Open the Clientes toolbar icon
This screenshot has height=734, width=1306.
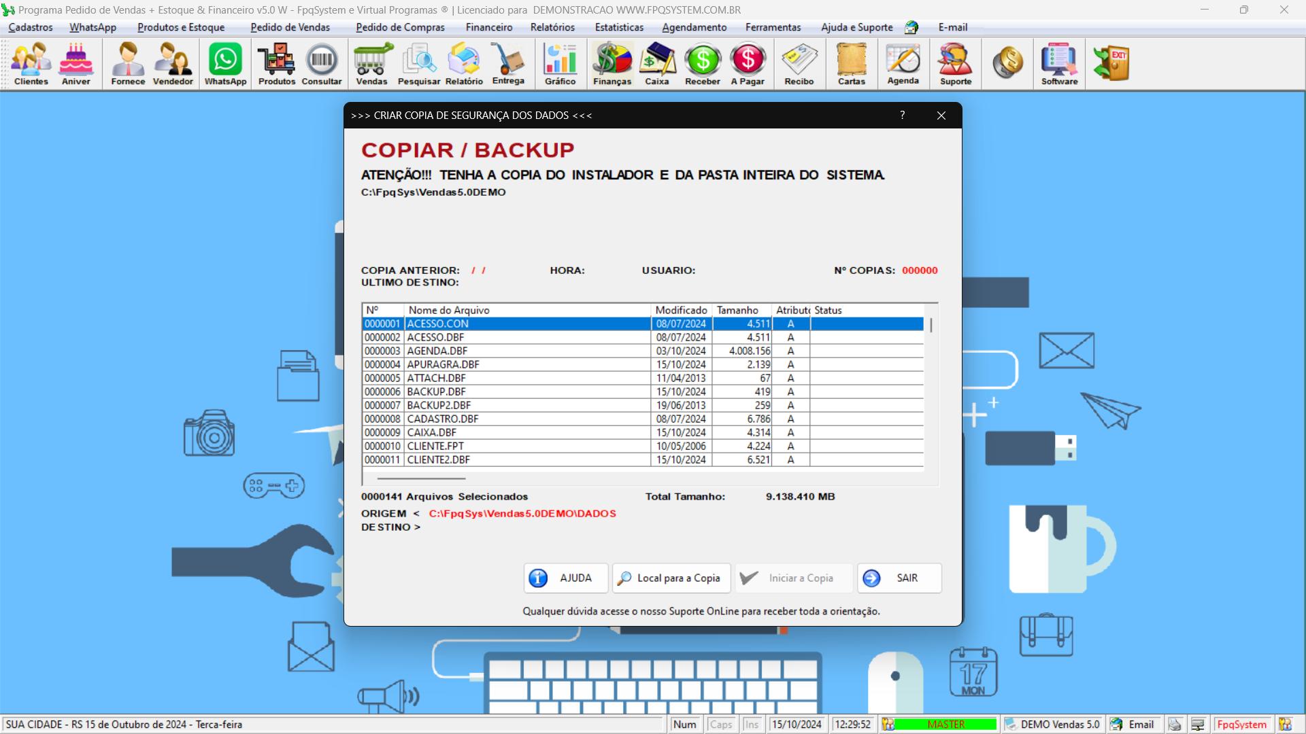(x=31, y=64)
